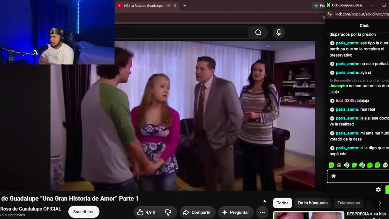Switch to the La Rosa de Guadalupe tab
The image size is (389, 219).
(x=143, y=5)
